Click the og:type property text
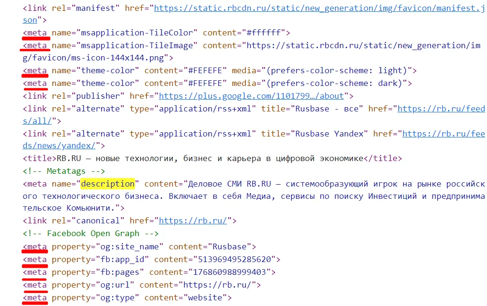Viewport: 487px width, 306px height. point(118,298)
